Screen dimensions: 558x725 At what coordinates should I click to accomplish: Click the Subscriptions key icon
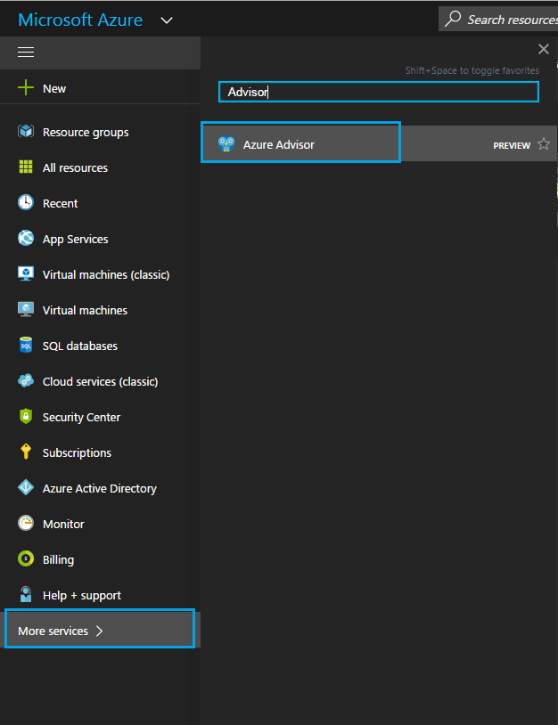(x=26, y=452)
